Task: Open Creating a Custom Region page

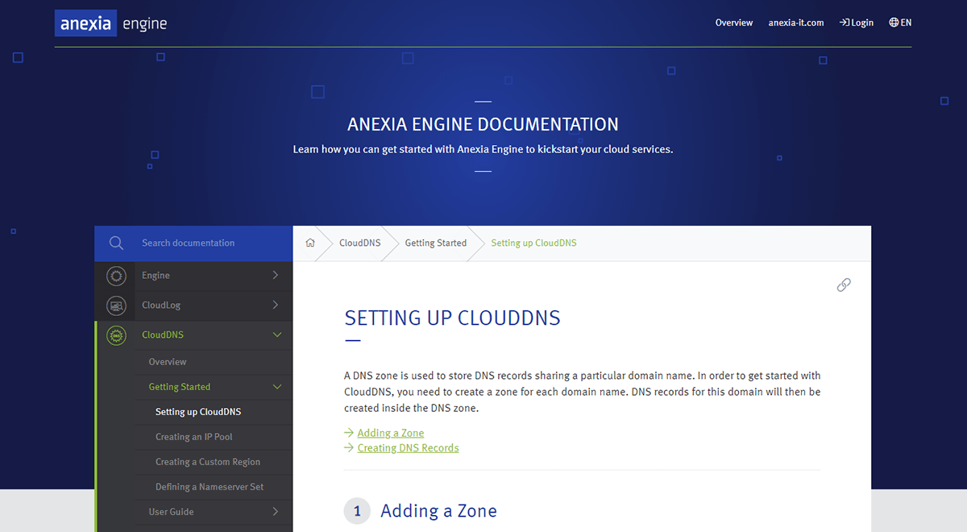Action: [208, 462]
